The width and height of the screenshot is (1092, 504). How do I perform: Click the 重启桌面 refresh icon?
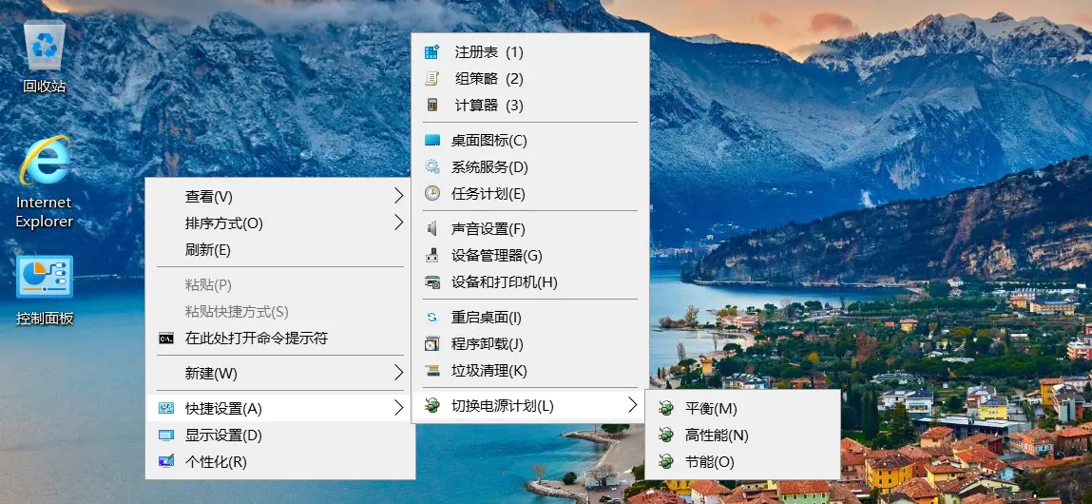(x=432, y=318)
